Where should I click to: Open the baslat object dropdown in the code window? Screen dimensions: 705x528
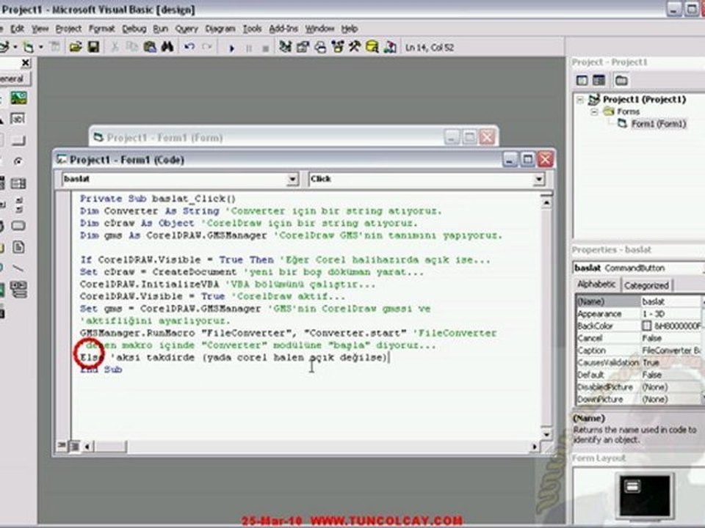coord(292,179)
